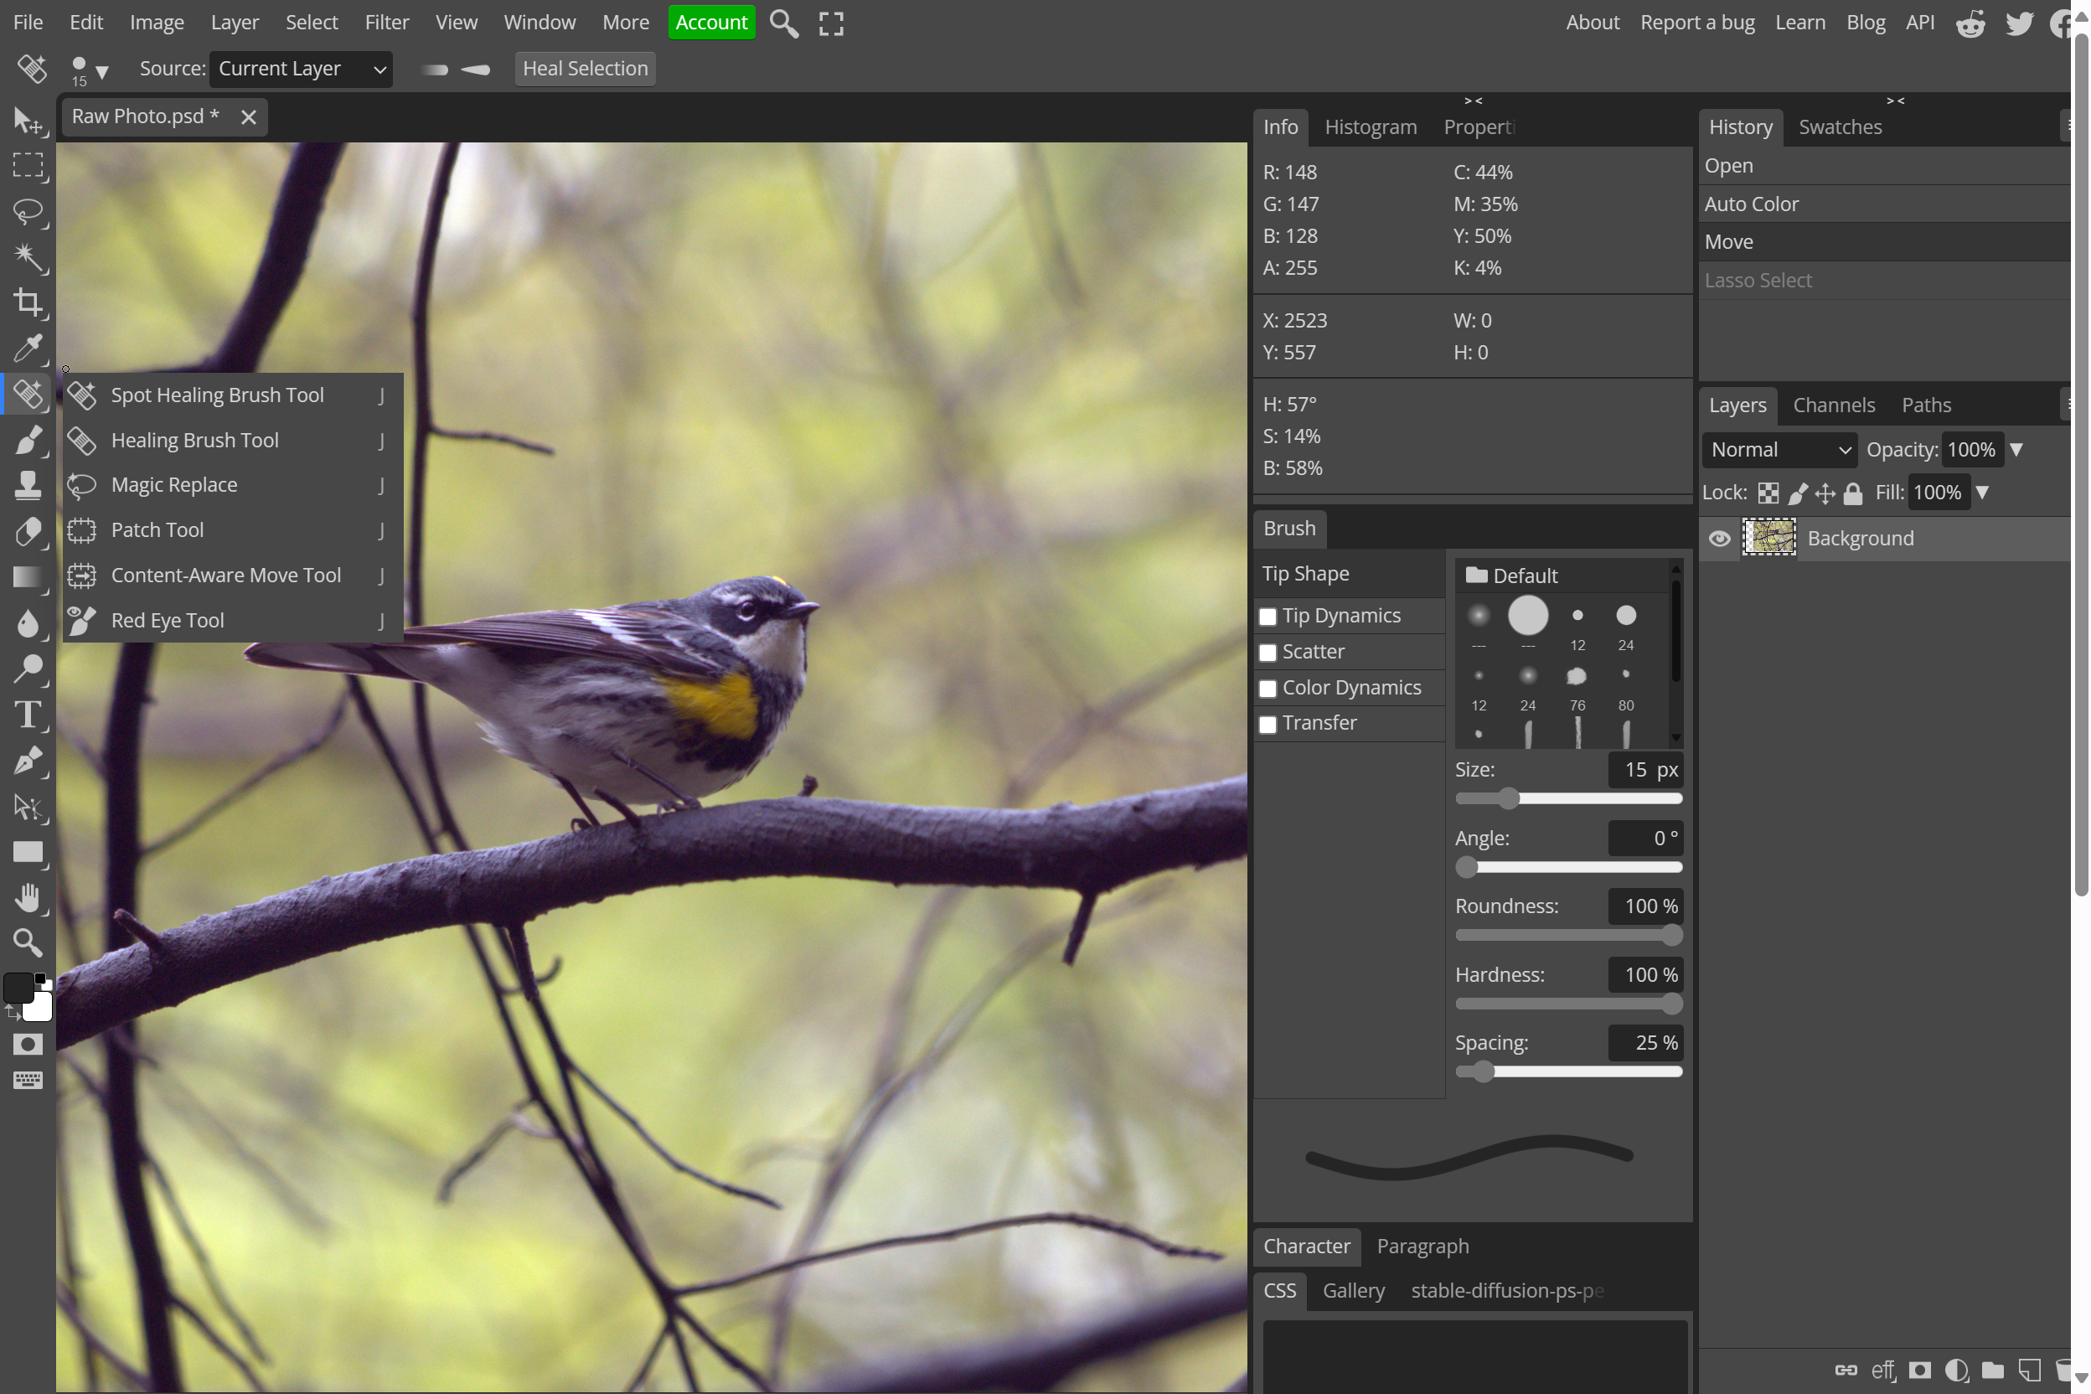Click the lock all icon in the Layers panel
The image size is (2091, 1394).
click(x=1853, y=493)
